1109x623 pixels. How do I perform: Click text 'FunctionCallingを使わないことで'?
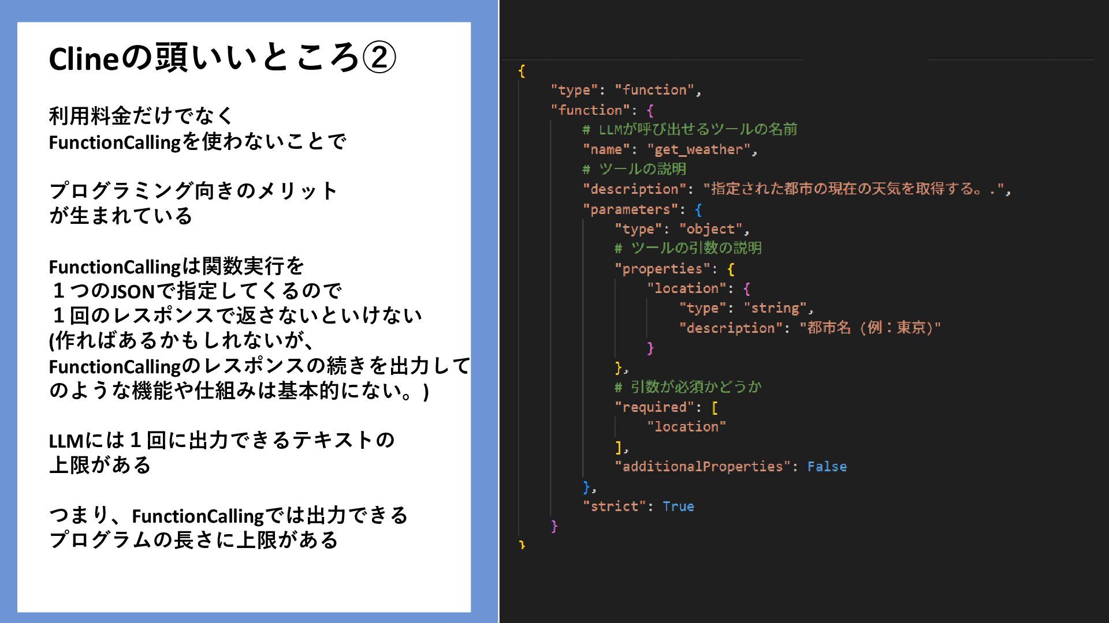point(198,141)
